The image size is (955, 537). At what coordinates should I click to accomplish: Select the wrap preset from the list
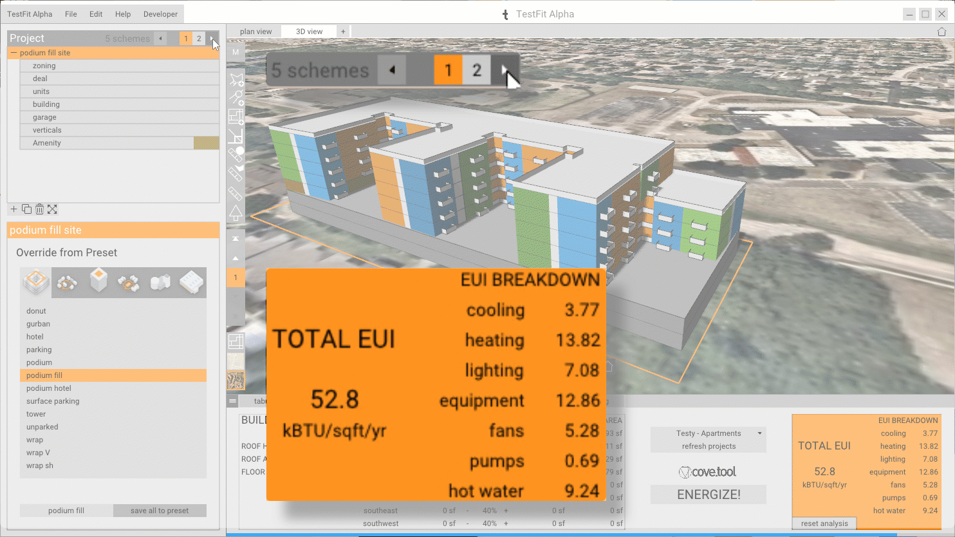[x=35, y=440]
